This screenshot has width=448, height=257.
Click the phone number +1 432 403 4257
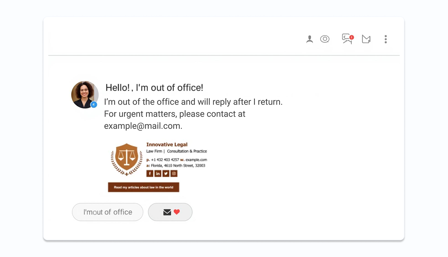(165, 159)
